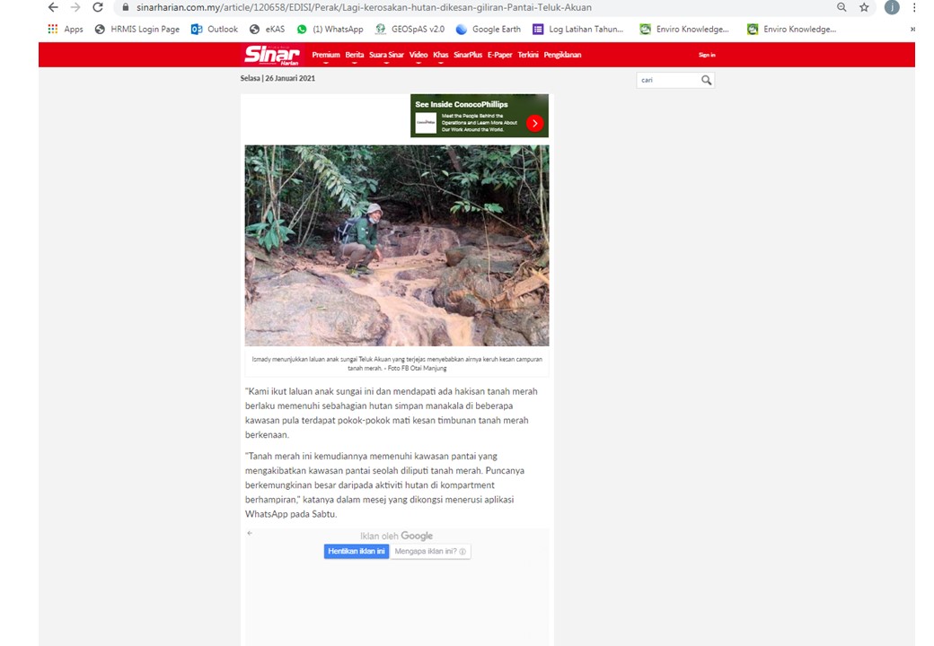Expand the hidden bookmarks overflow chevron
This screenshot has width=934, height=646.
(912, 29)
